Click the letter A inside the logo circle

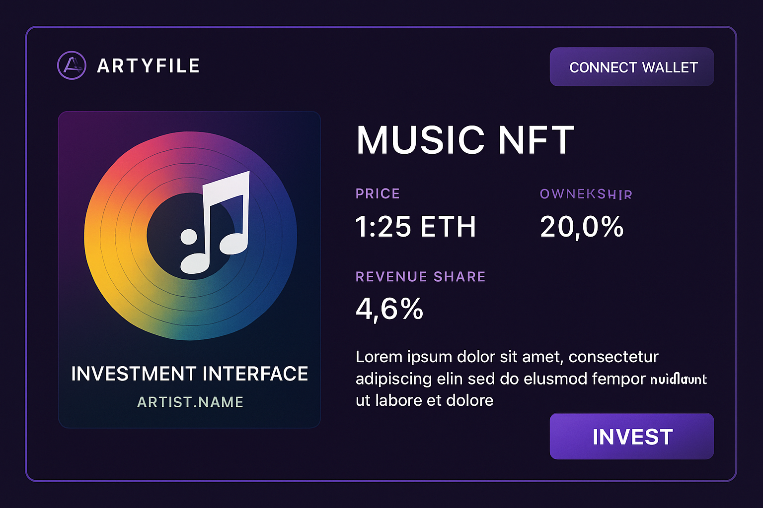(x=71, y=66)
